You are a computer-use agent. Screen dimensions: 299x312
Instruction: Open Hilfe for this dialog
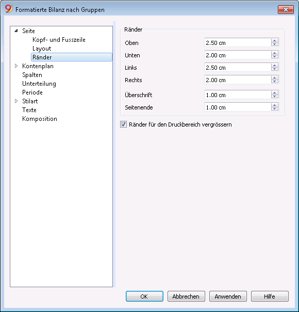point(270,297)
